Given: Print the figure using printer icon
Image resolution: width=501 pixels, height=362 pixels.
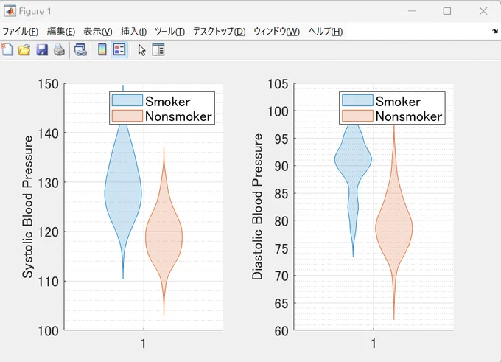Looking at the screenshot, I should (x=59, y=50).
